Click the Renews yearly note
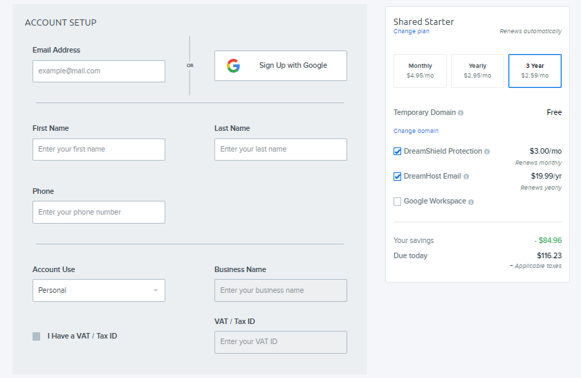This screenshot has height=378, width=581. (541, 188)
